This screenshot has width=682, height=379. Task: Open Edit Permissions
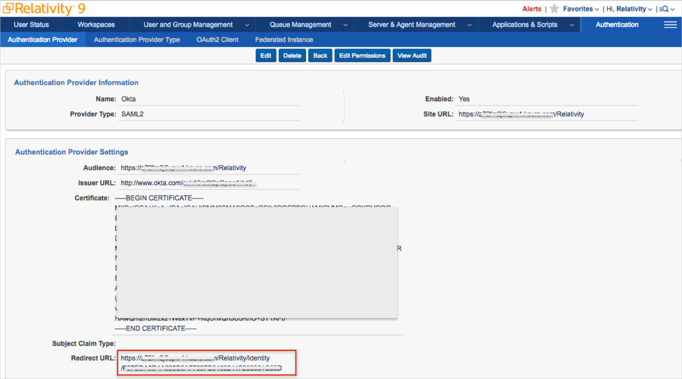click(x=362, y=56)
